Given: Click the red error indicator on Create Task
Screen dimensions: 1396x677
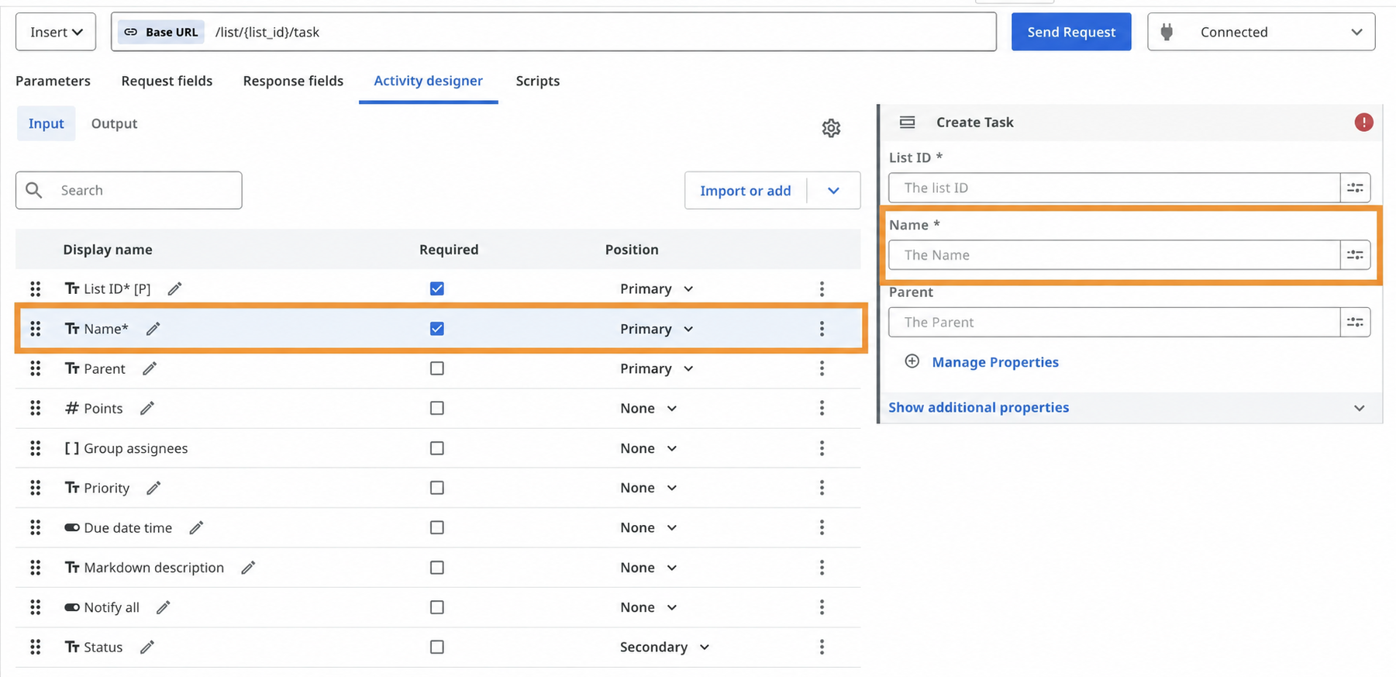Looking at the screenshot, I should click(x=1363, y=123).
